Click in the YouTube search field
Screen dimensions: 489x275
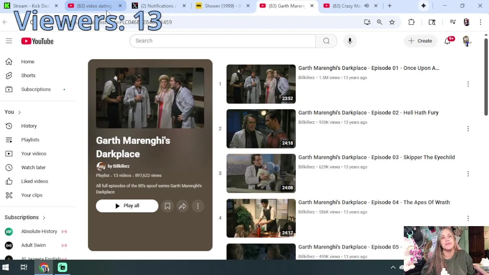[x=222, y=41]
